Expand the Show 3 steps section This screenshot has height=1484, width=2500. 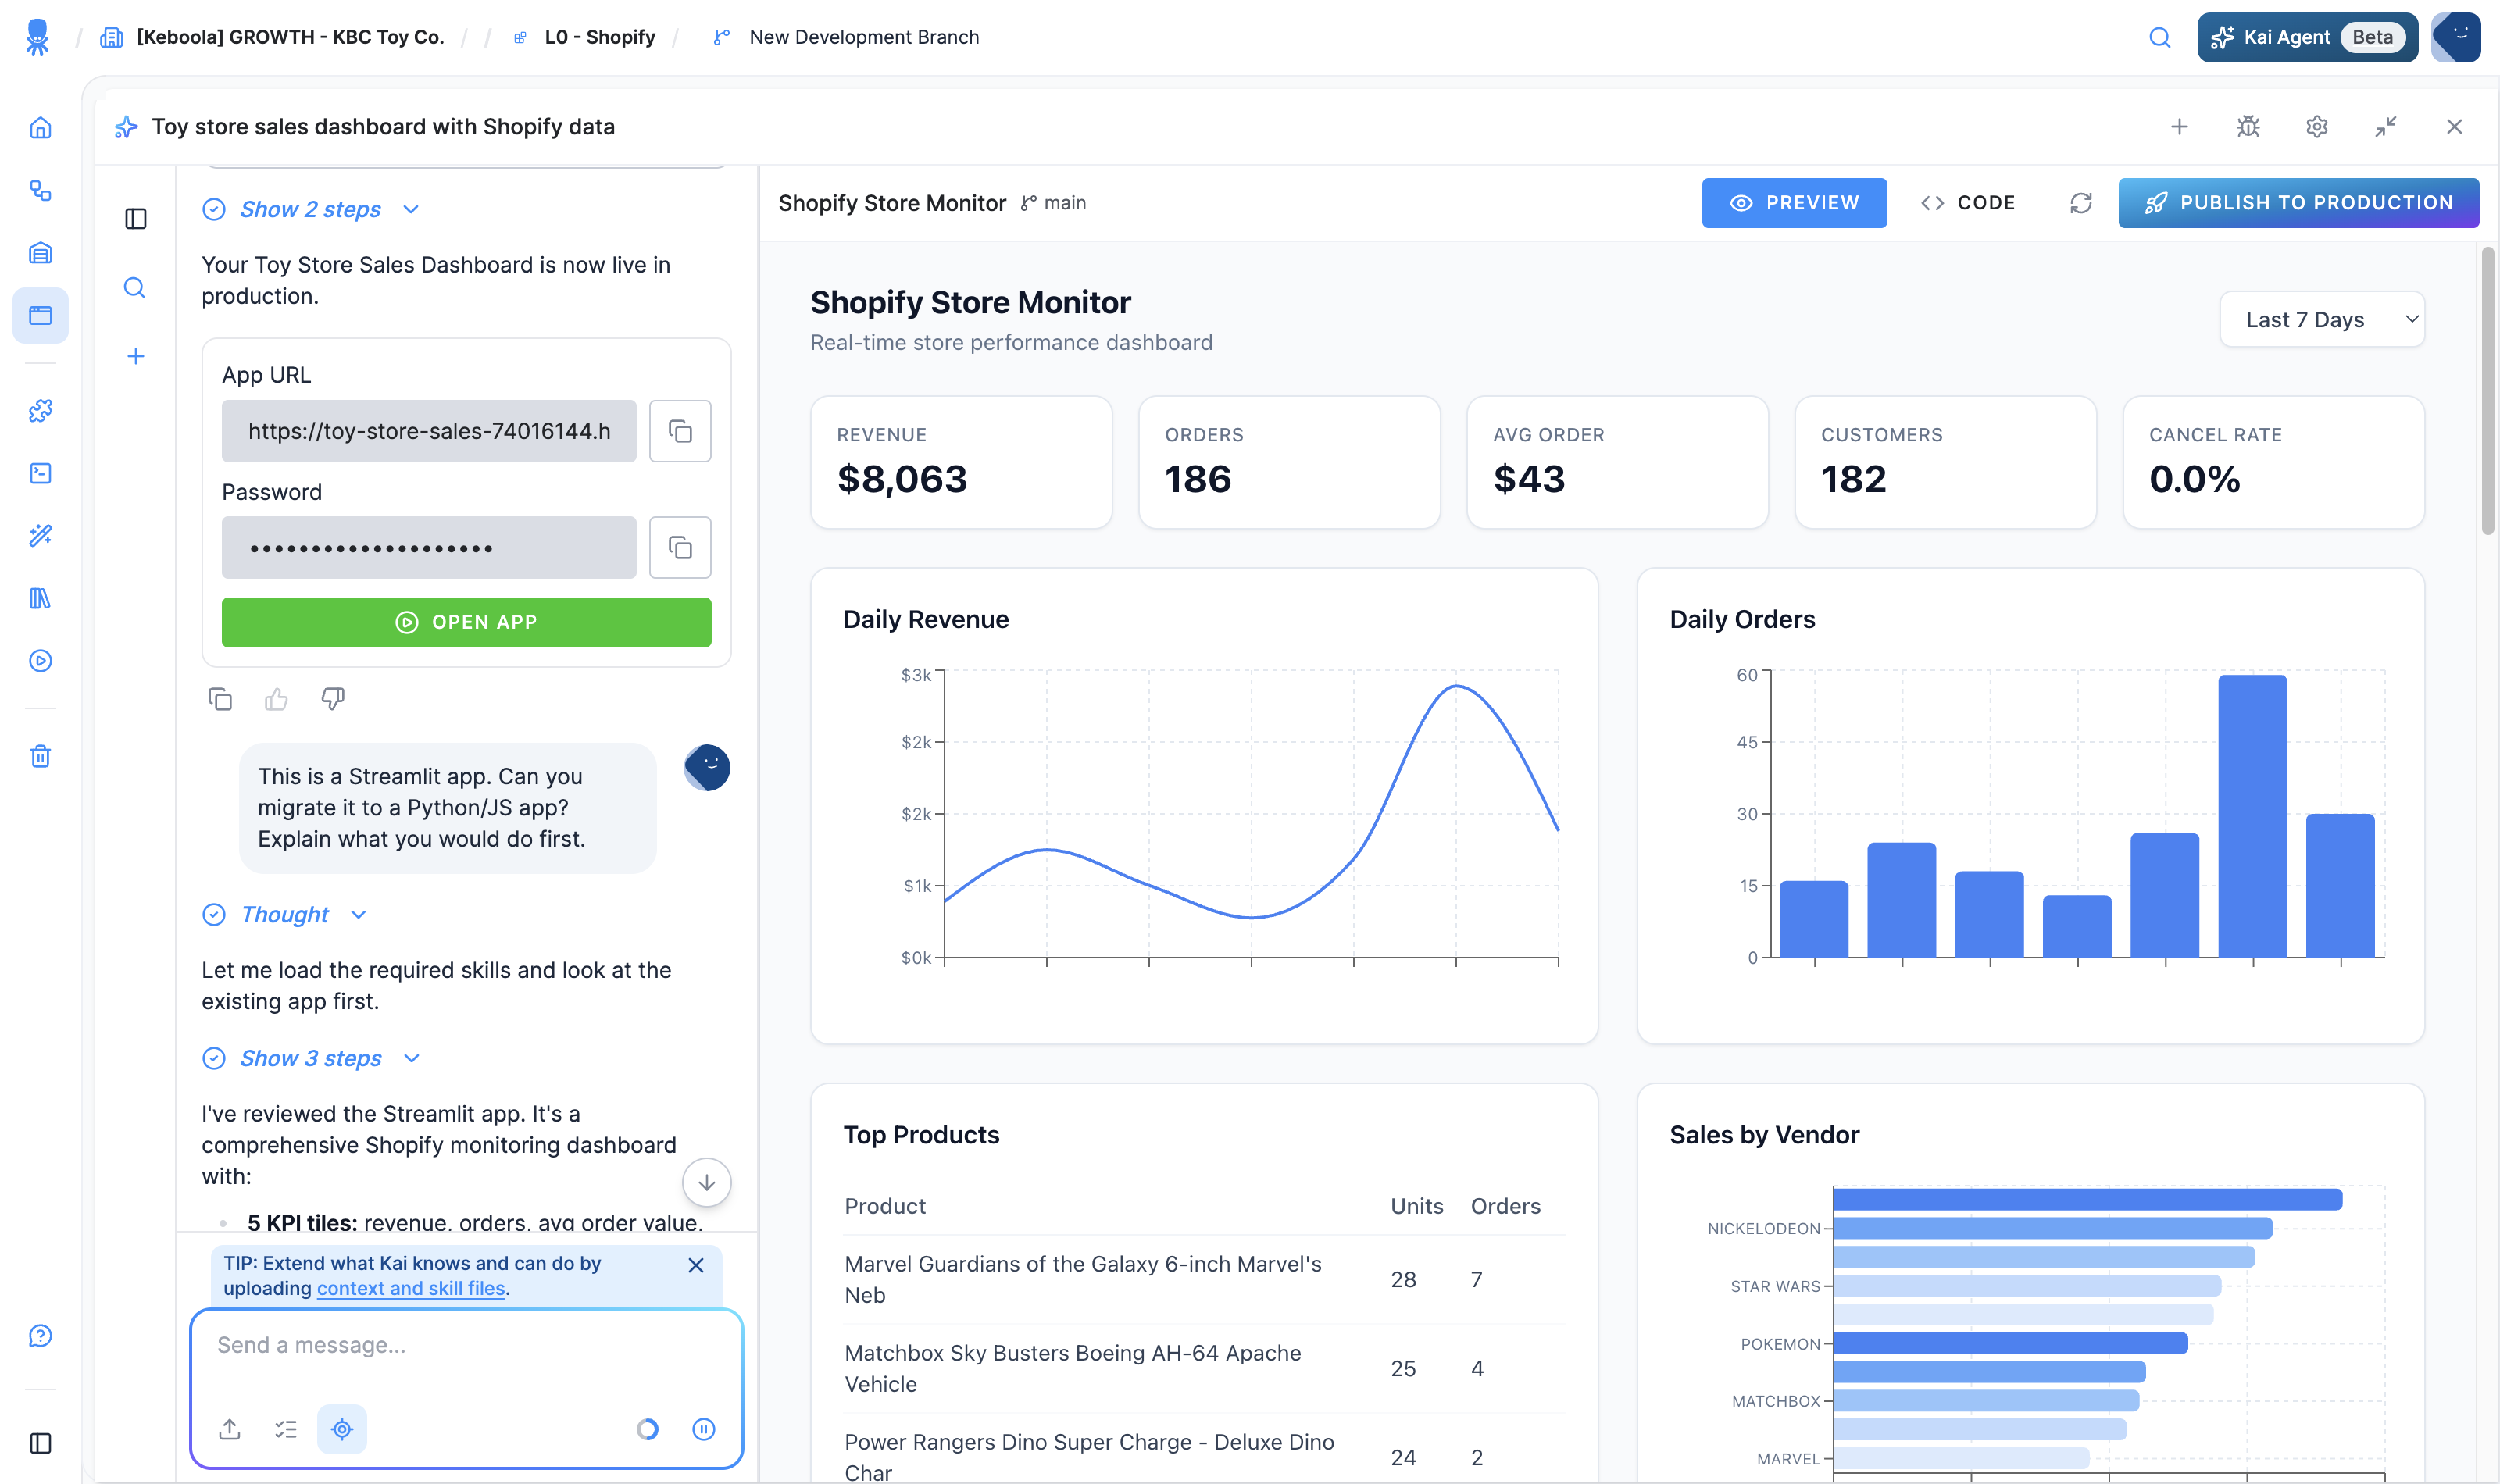tap(311, 1058)
